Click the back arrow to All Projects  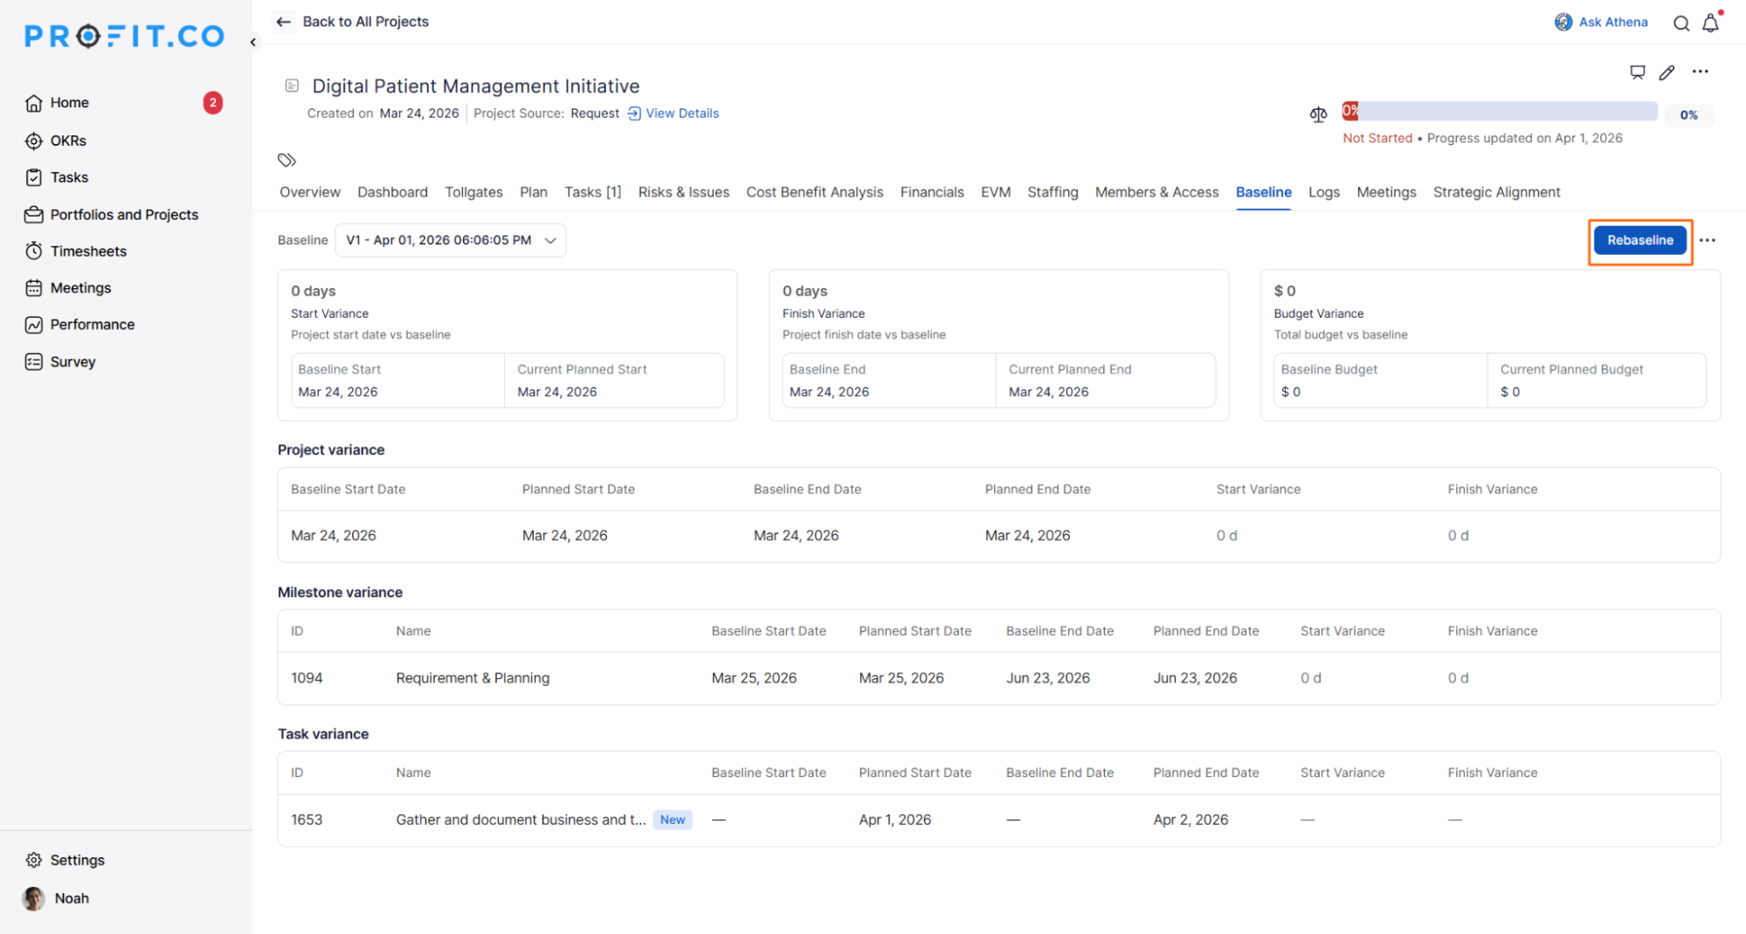coord(283,22)
